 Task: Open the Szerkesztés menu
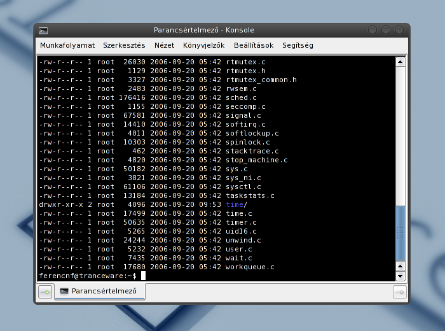point(124,45)
